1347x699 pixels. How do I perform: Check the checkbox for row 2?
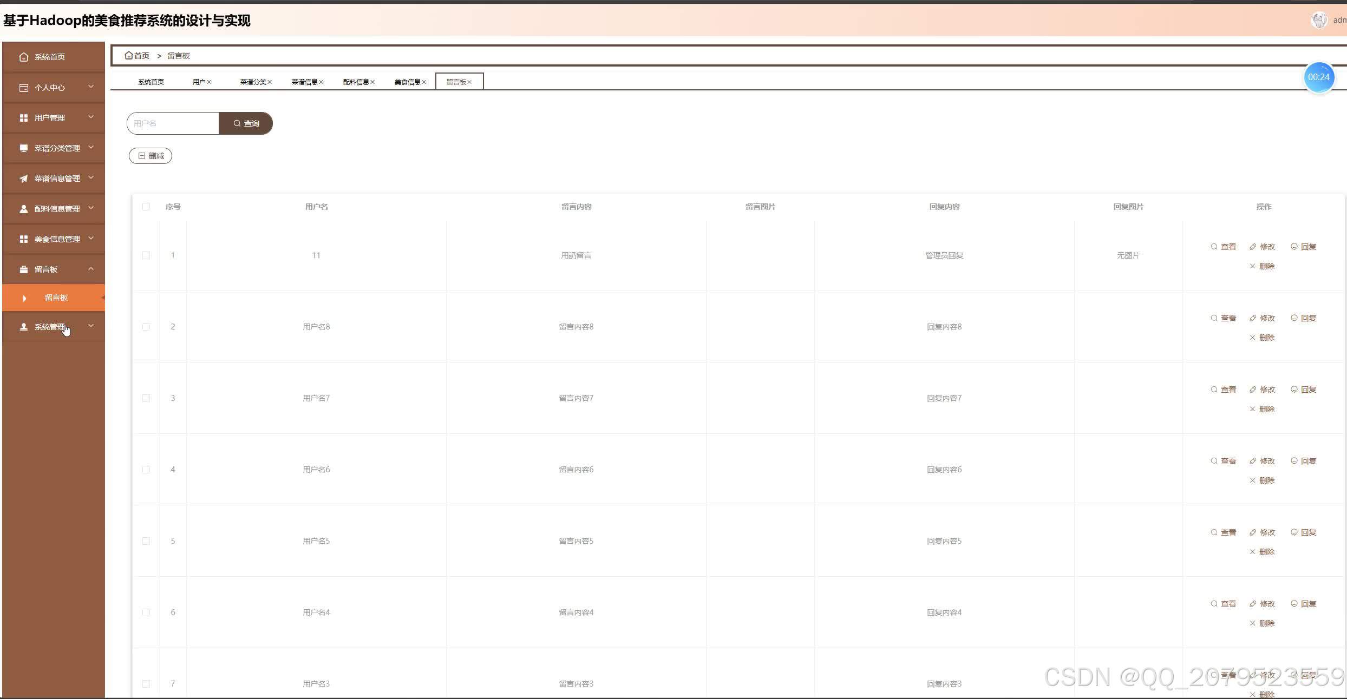click(146, 327)
